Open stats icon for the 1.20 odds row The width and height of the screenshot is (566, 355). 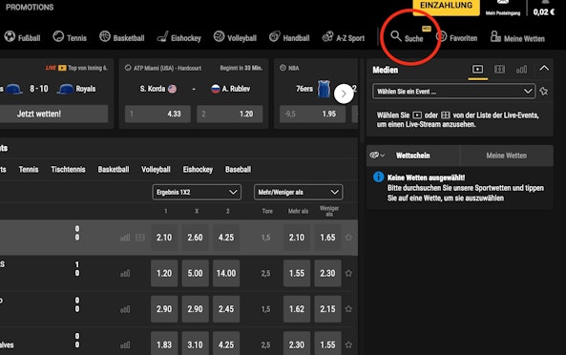pyautogui.click(x=125, y=274)
